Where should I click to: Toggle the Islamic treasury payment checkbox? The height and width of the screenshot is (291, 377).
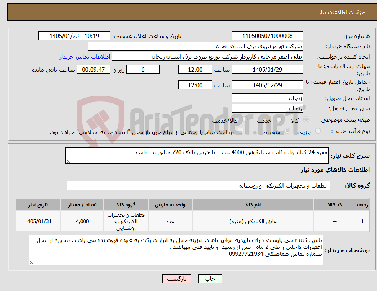[x=240, y=131]
